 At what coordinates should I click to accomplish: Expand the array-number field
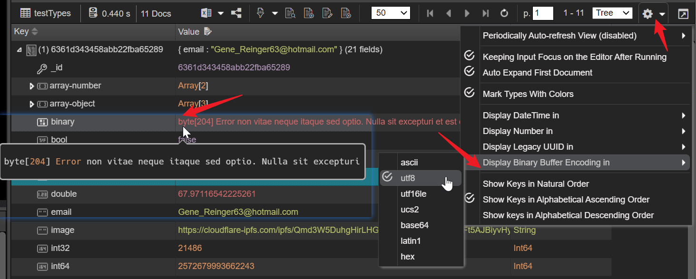32,86
